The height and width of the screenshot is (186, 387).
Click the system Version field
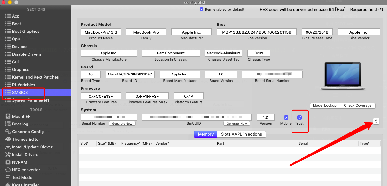click(x=266, y=117)
